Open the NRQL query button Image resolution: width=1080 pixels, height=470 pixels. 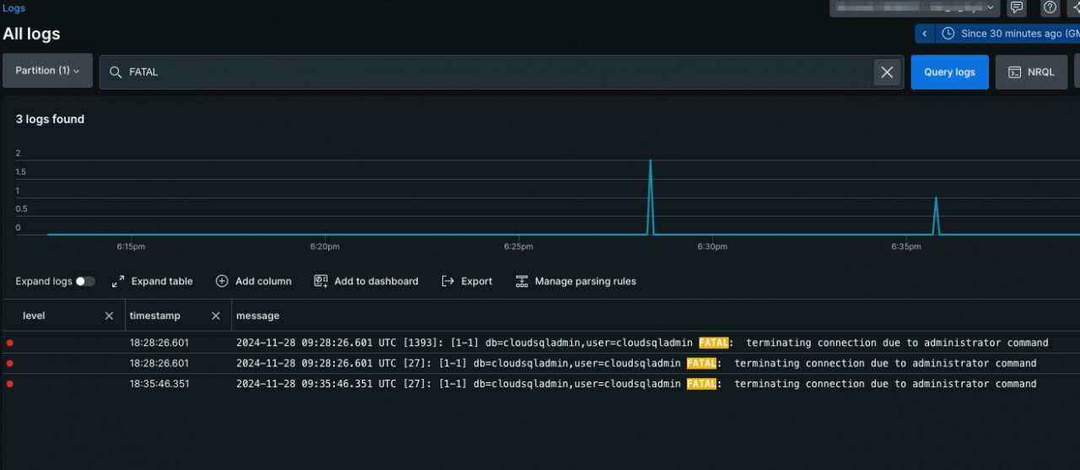point(1031,72)
